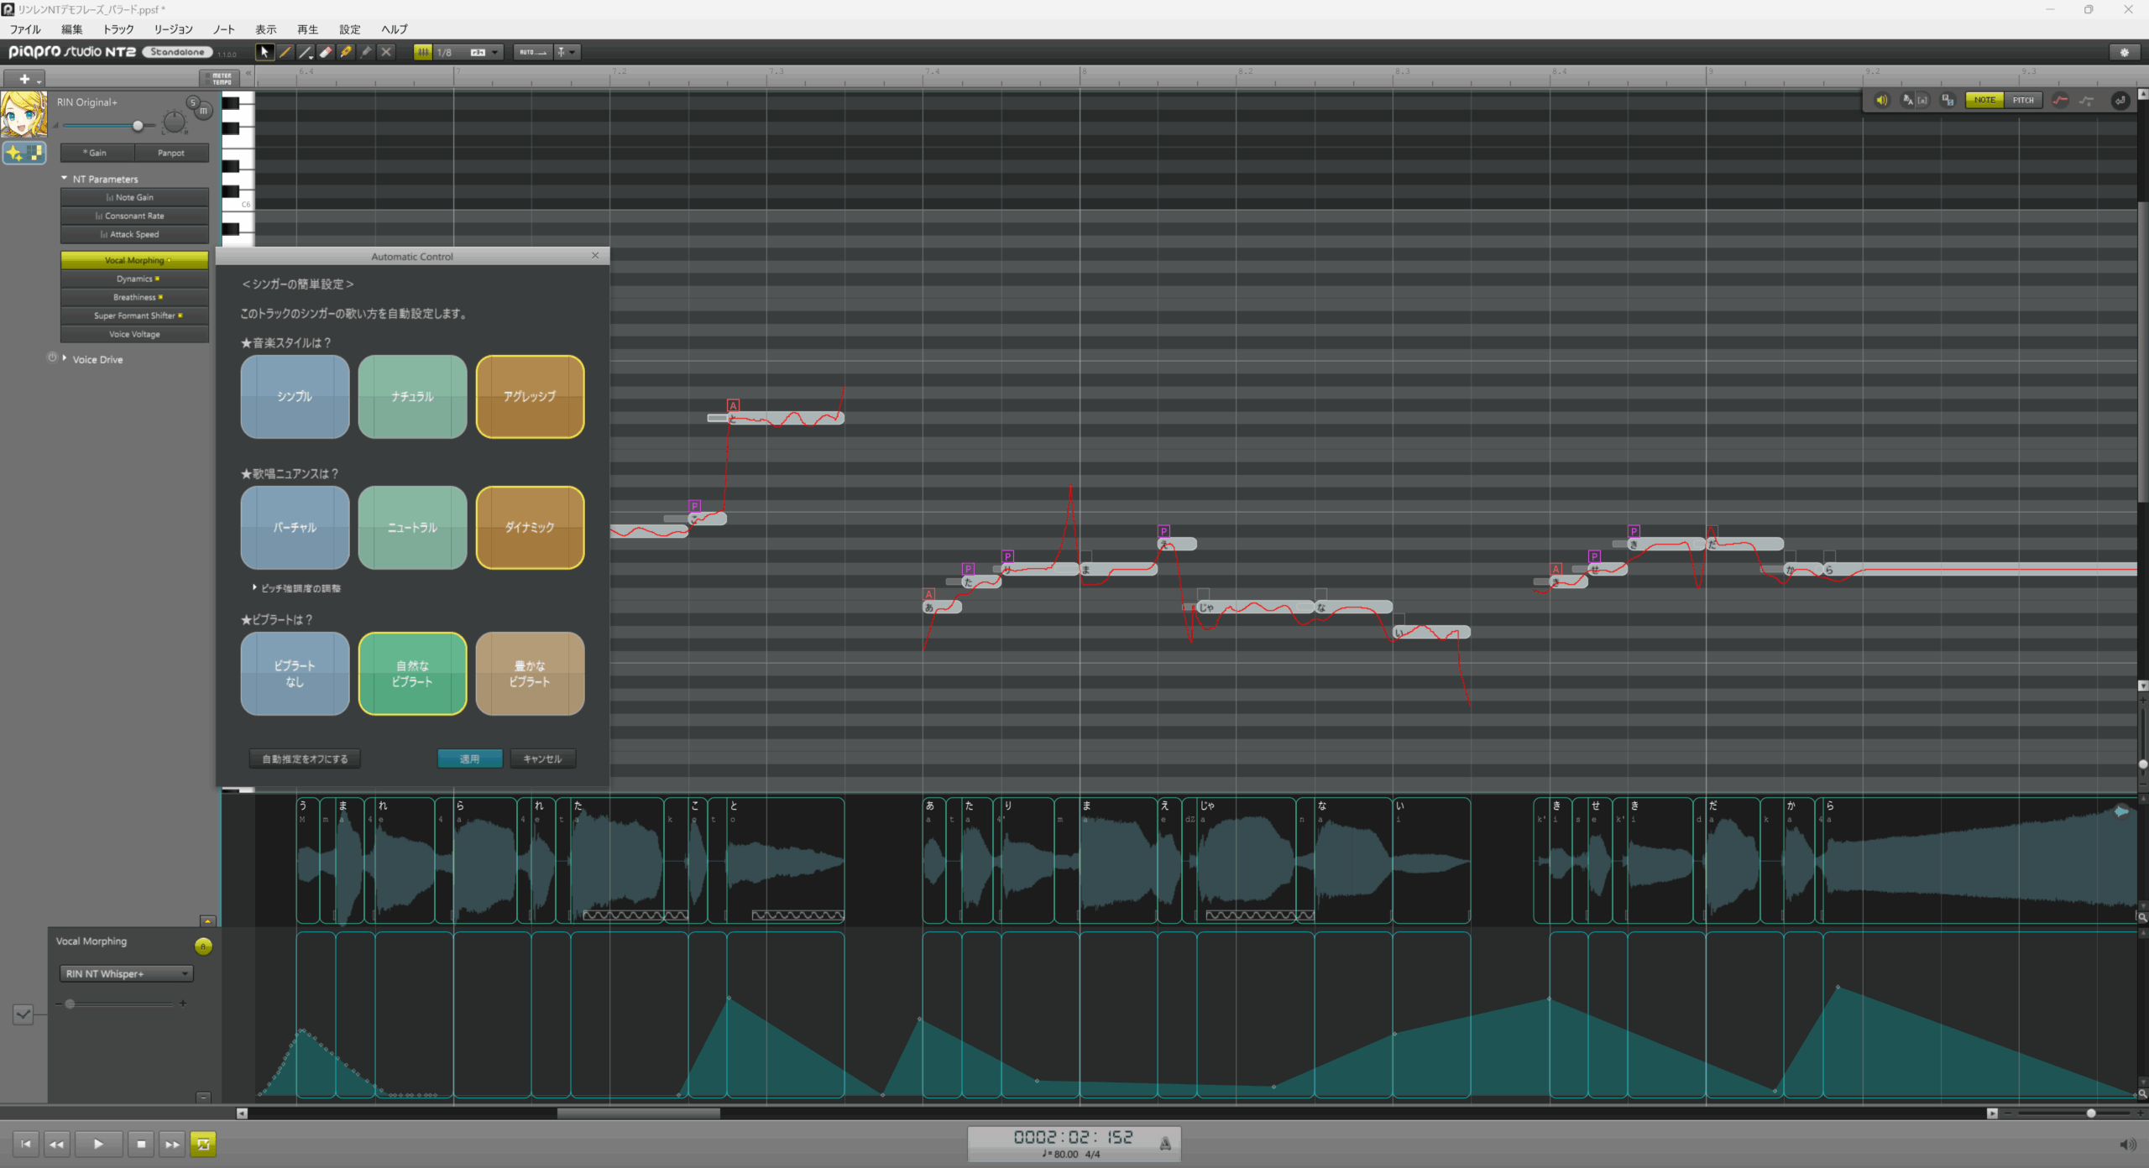The image size is (2149, 1168).
Task: Select the line drawing tool
Action: click(x=306, y=52)
